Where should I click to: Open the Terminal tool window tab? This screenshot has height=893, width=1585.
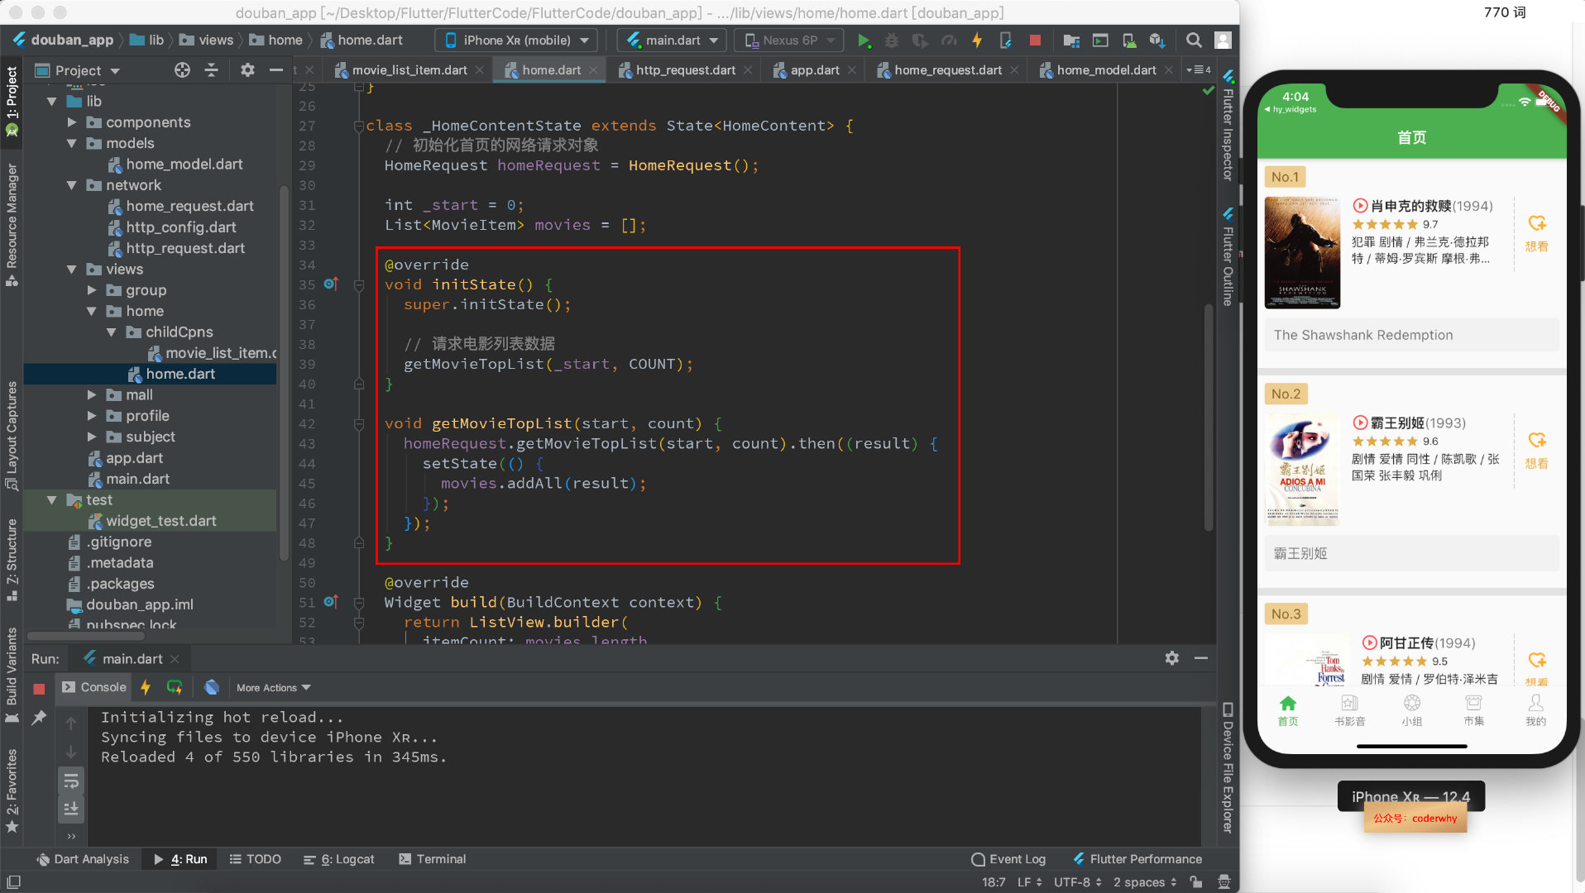tap(433, 859)
